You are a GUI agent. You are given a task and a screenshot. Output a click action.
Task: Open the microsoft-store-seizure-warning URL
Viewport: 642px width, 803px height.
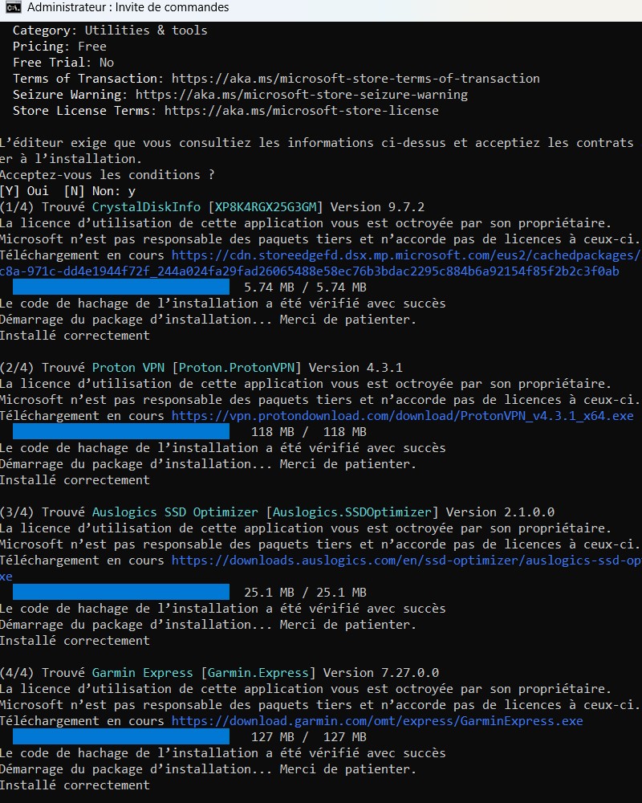coord(301,95)
